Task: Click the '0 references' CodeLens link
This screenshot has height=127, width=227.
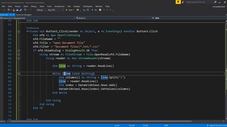Action: coord(33,28)
